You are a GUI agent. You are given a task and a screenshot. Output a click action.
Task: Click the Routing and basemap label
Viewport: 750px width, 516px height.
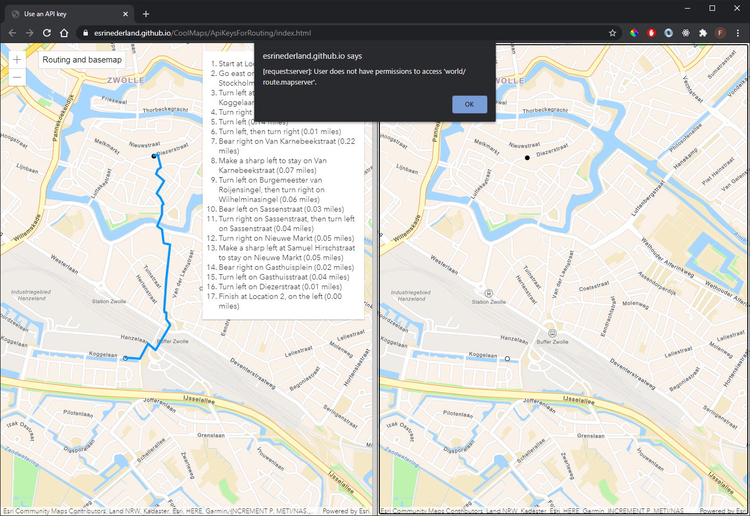pos(82,60)
